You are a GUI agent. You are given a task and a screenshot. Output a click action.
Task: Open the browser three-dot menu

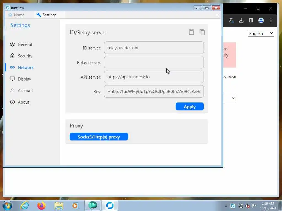pos(271,20)
